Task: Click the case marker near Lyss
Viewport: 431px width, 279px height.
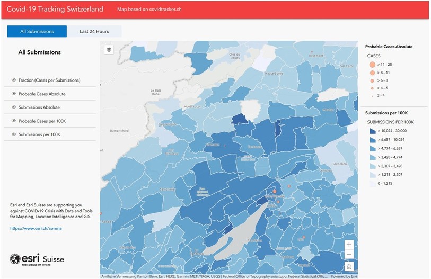Action: tap(304, 237)
